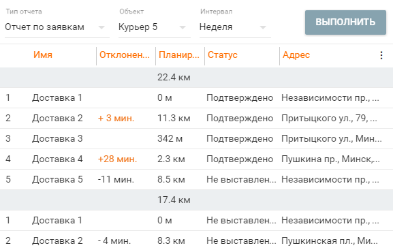Select the 17.4 км group summary row
Image resolution: width=393 pixels, height=250 pixels.
(196, 200)
